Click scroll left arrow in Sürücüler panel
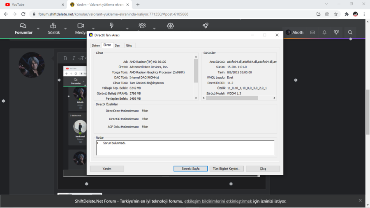This screenshot has height=208, width=370. (204, 98)
